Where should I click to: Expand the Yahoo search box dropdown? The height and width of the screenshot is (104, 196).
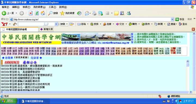pos(56,24)
